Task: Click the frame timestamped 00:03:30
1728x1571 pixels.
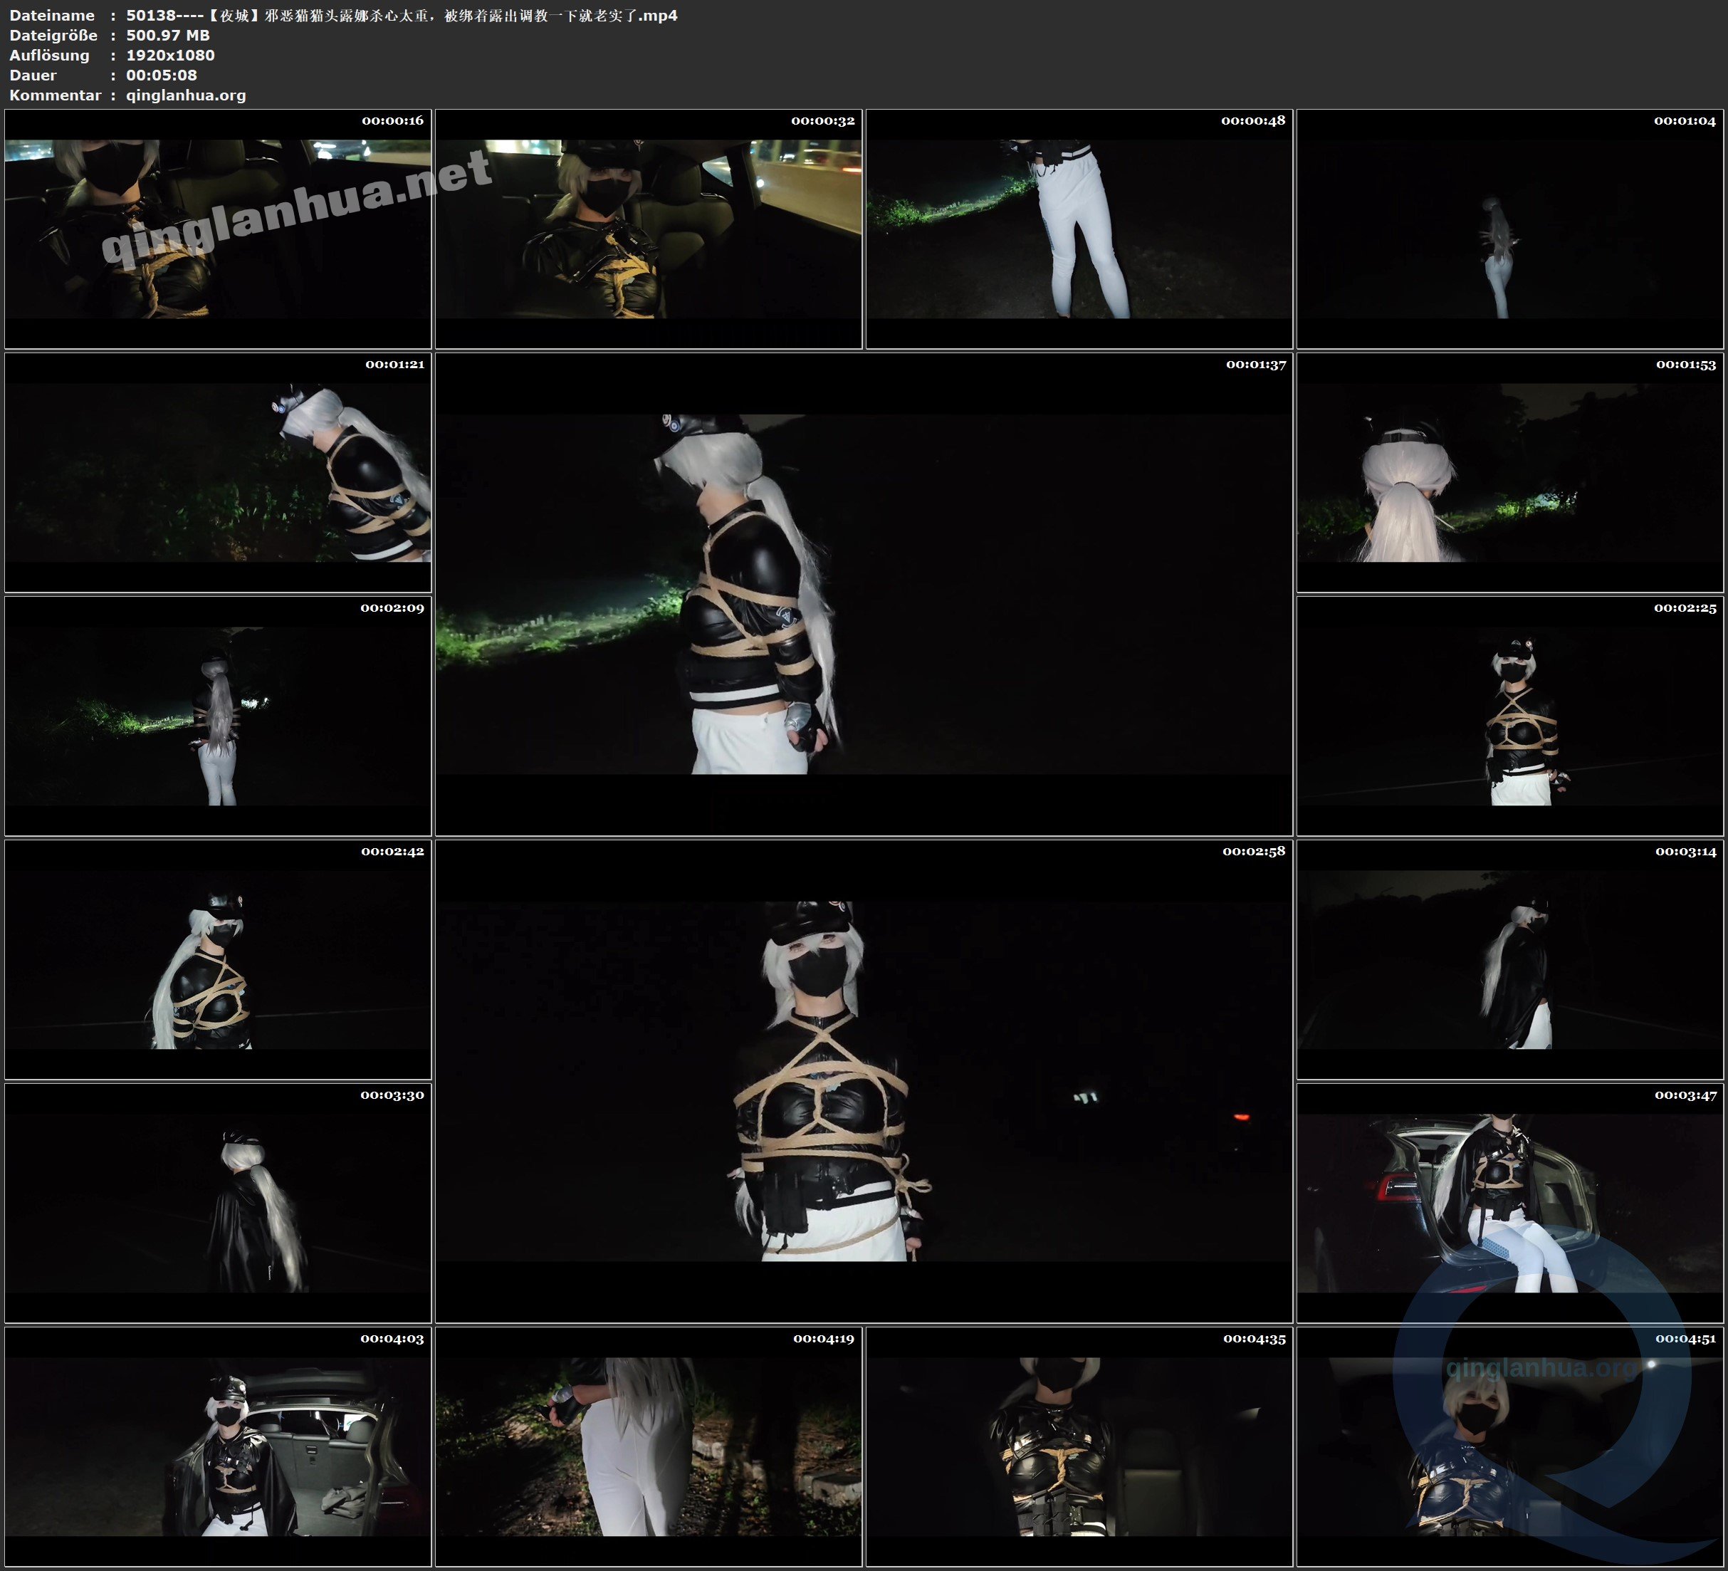Action: (218, 1202)
